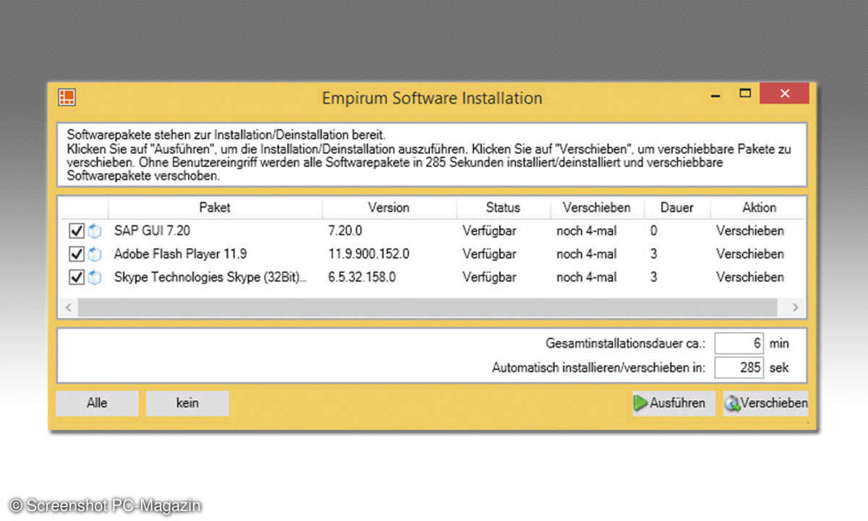The width and height of the screenshot is (868, 521).
Task: Click the Verschieben column header
Action: [597, 208]
